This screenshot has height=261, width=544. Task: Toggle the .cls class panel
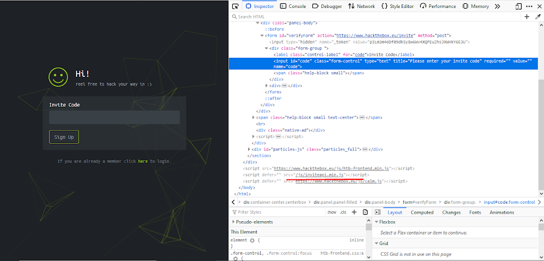[343, 212]
